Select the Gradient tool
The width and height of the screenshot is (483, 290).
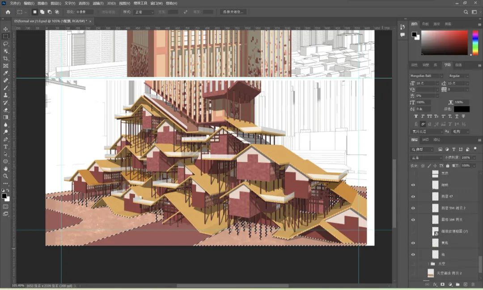[5, 117]
